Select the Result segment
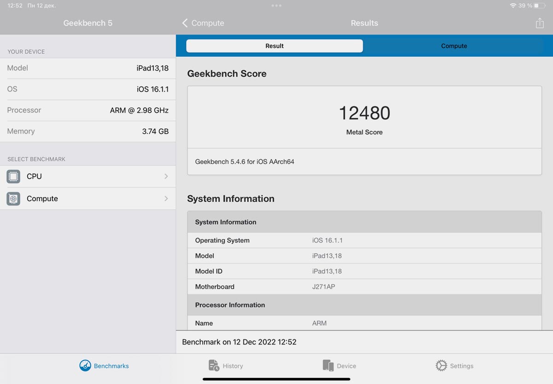This screenshot has width=553, height=384. [275, 46]
